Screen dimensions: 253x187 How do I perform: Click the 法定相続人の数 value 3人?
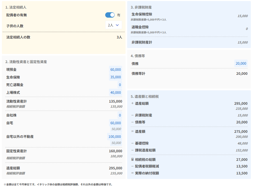click(x=119, y=37)
